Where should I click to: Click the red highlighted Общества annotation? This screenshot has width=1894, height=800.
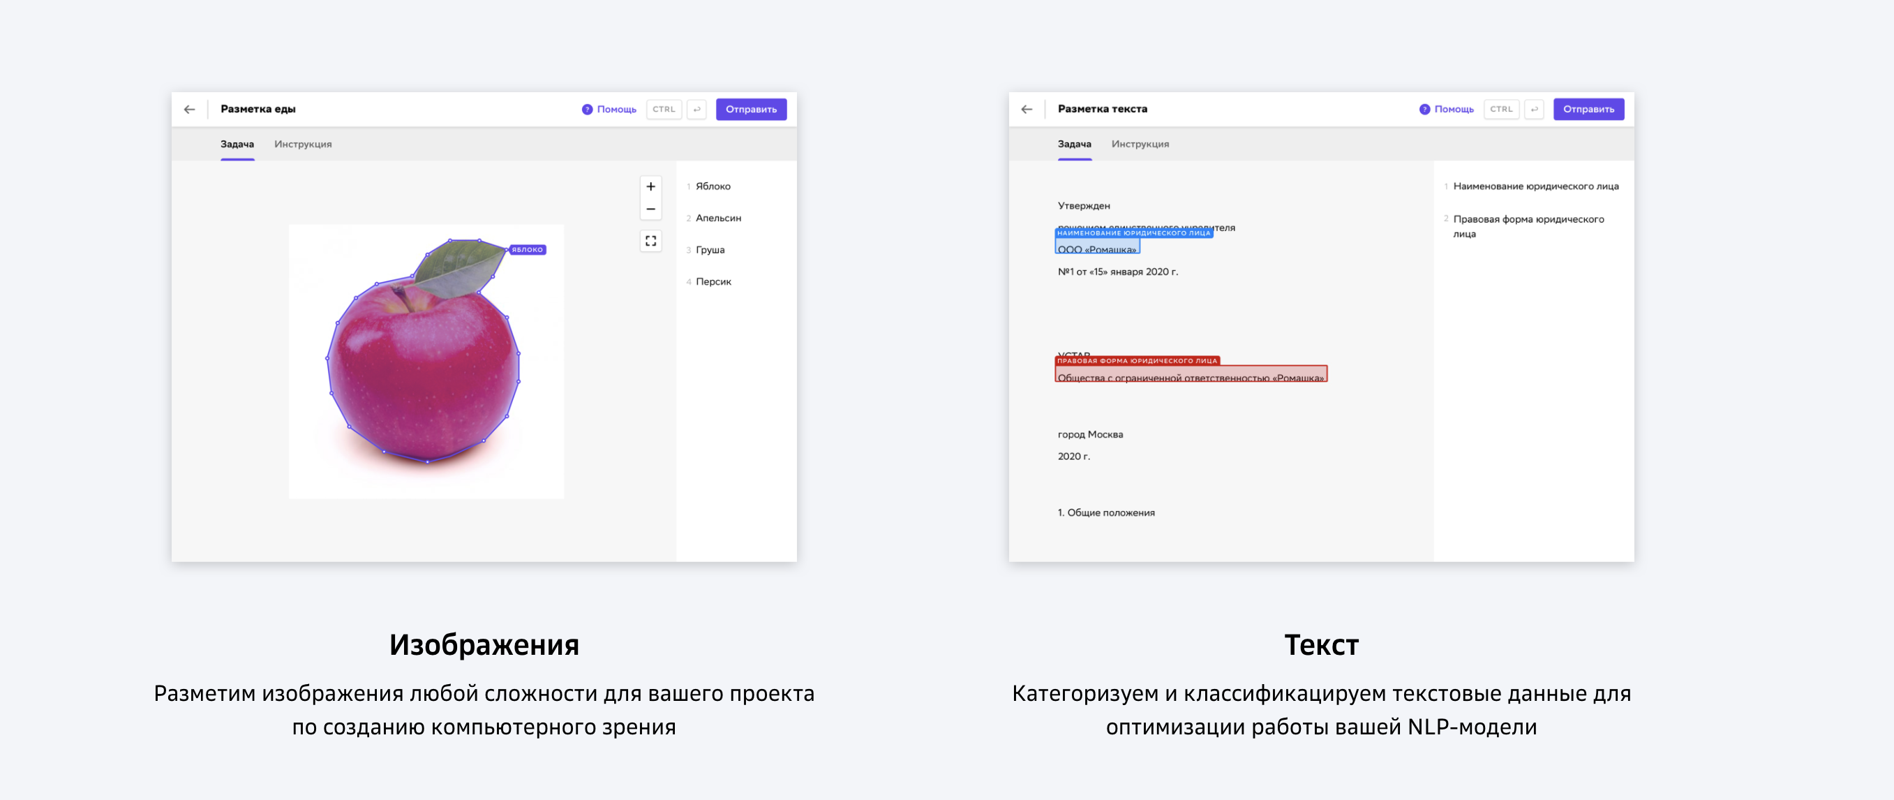click(1190, 375)
